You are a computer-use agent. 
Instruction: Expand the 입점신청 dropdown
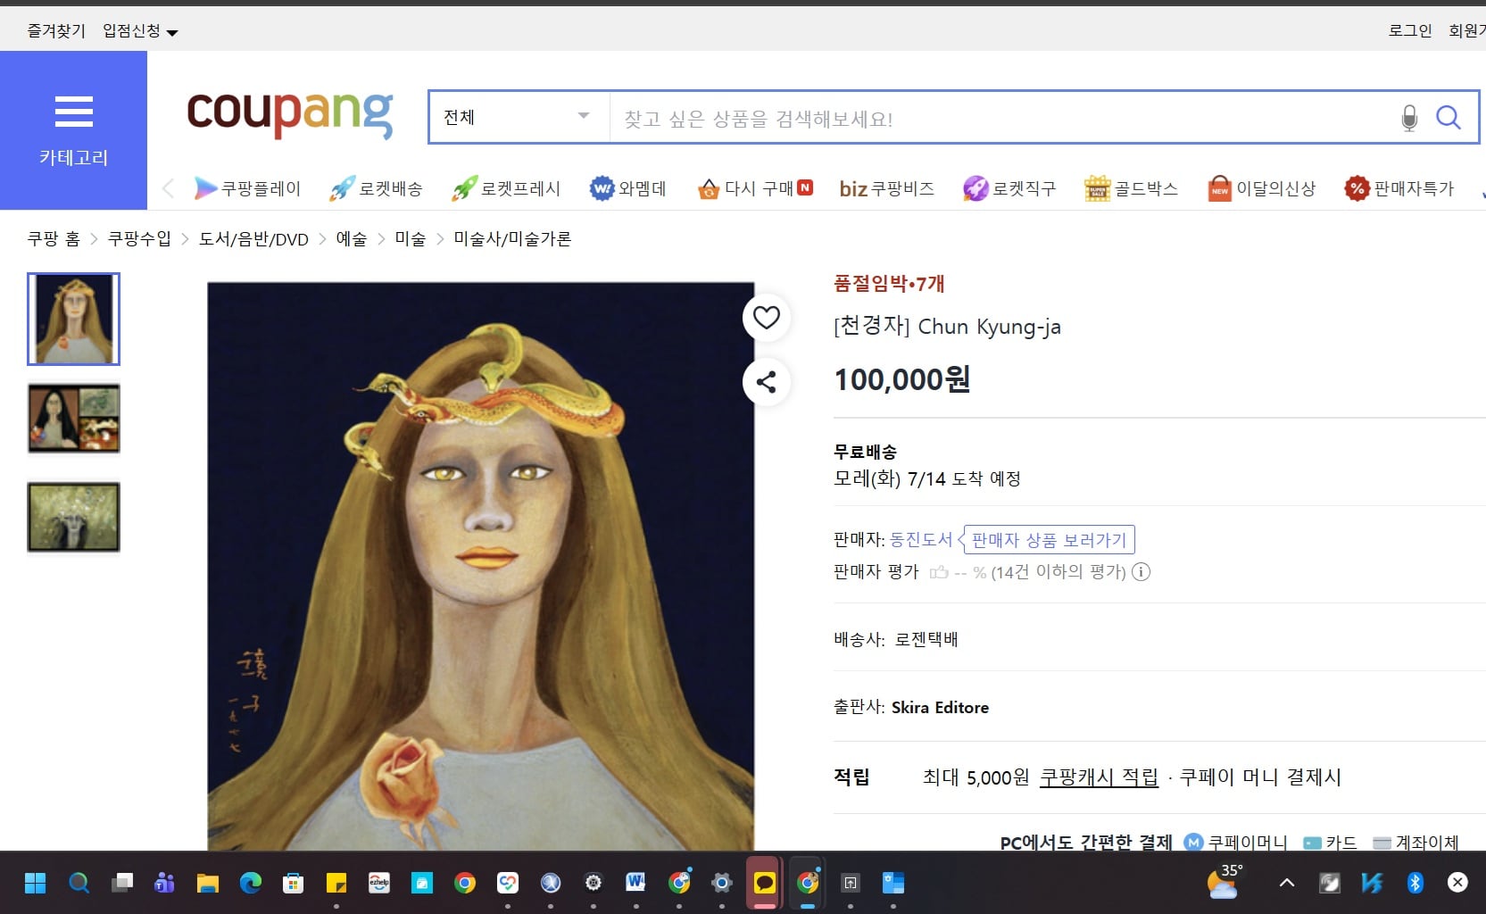(140, 31)
